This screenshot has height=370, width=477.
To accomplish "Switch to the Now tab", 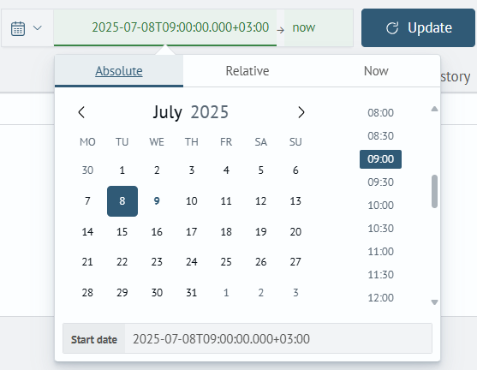I will tap(376, 71).
